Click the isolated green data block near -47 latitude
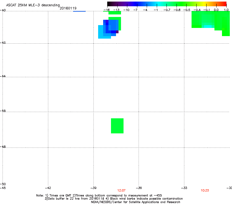The width and height of the screenshot is (232, 204). pyautogui.click(x=117, y=126)
